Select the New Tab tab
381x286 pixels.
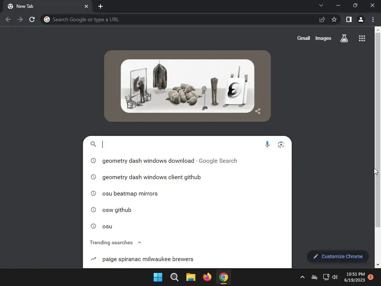(47, 6)
